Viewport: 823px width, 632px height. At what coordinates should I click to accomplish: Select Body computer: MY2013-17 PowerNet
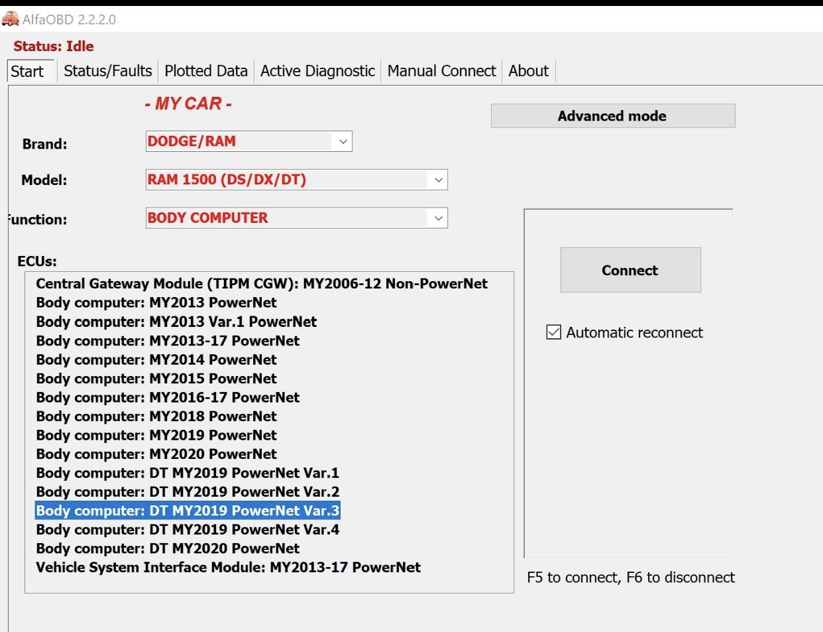tap(168, 341)
